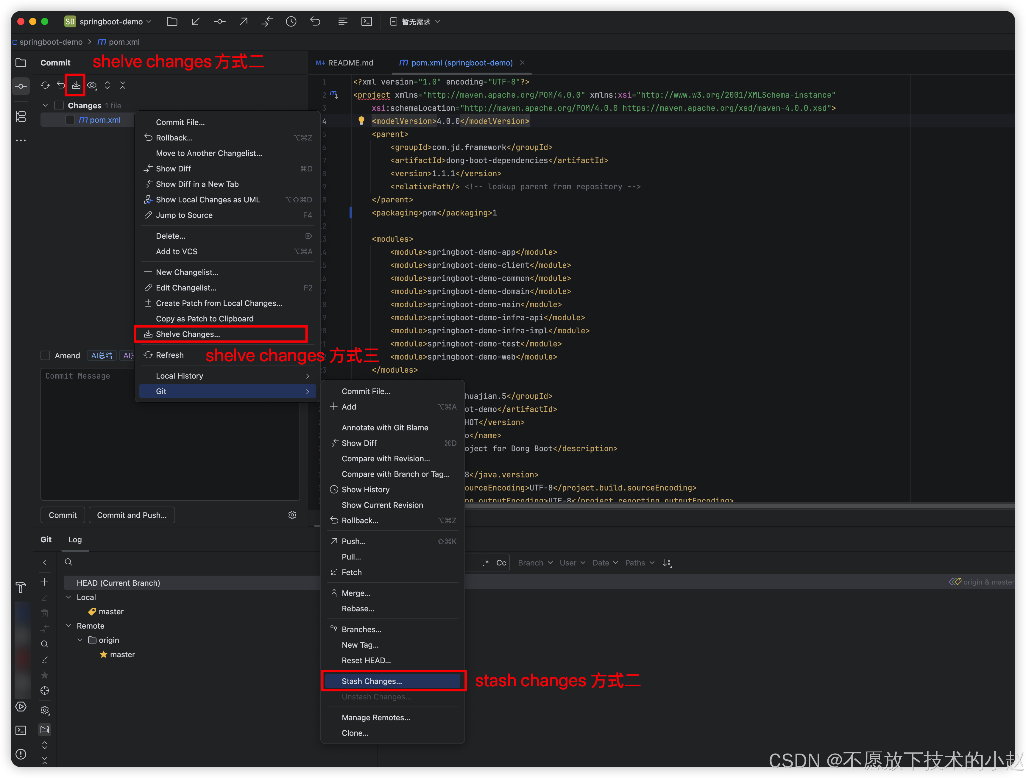Viewport: 1026px width, 778px height.
Task: Click the top toolbar Rollback undo icon
Action: (315, 21)
